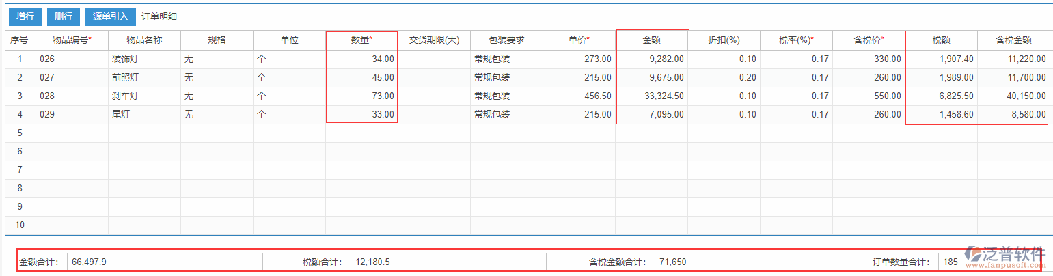
Task: Click the 金额合计 total field
Action: (x=165, y=262)
